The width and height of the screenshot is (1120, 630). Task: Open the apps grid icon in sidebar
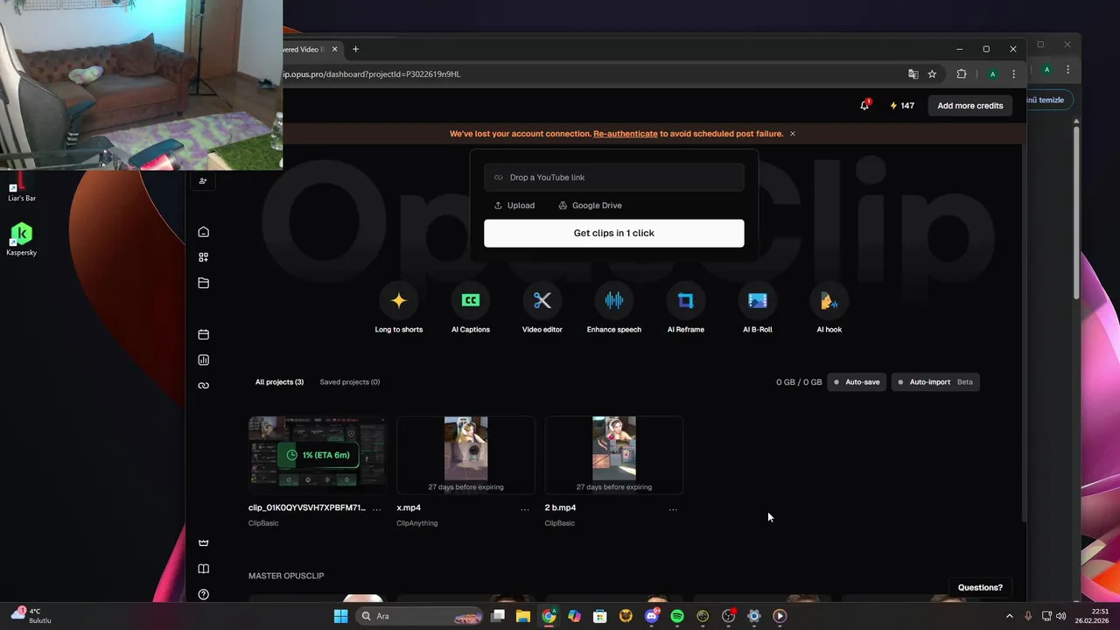coord(204,257)
